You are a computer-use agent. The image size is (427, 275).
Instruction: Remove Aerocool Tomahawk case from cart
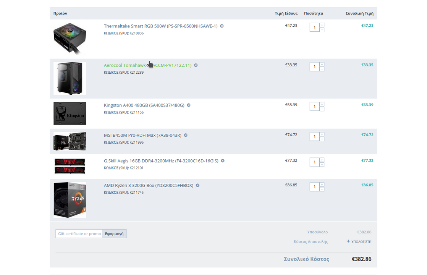coord(196,65)
